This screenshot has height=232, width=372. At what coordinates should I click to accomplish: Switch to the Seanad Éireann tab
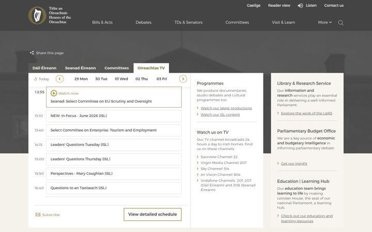coord(81,68)
